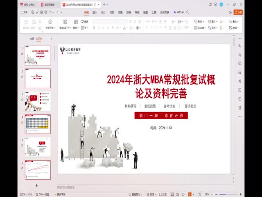The width and height of the screenshot is (262, 197).
Task: Click the save icon in quick toolbar
Action: tap(33, 12)
